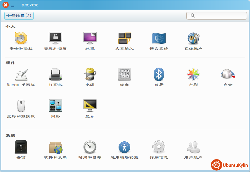The width and height of the screenshot is (250, 172).
Task: Click the search input field
Action: [220, 16]
